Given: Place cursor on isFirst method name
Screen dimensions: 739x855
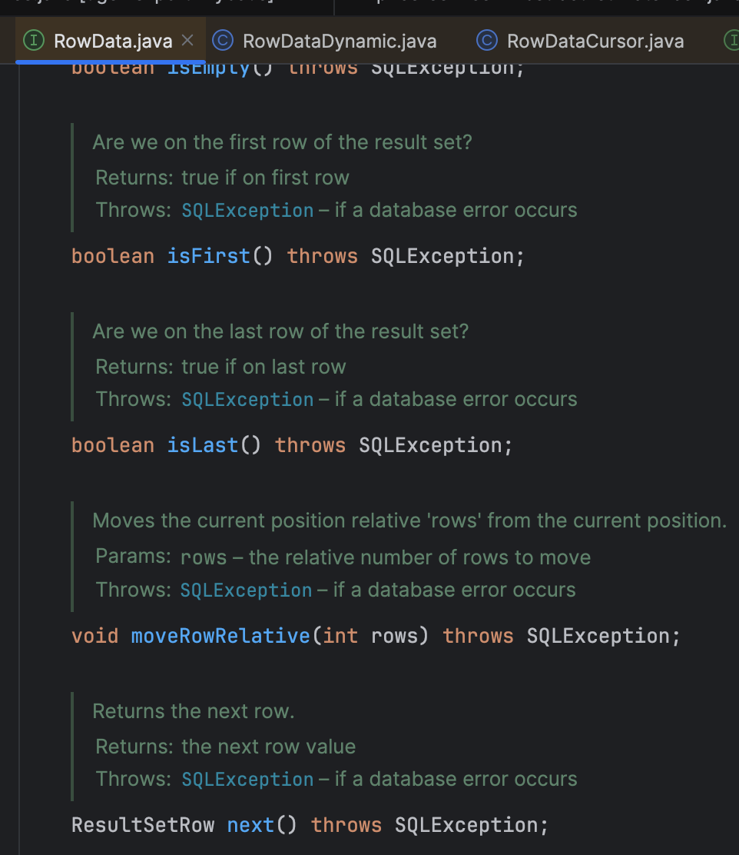Looking at the screenshot, I should (x=209, y=256).
